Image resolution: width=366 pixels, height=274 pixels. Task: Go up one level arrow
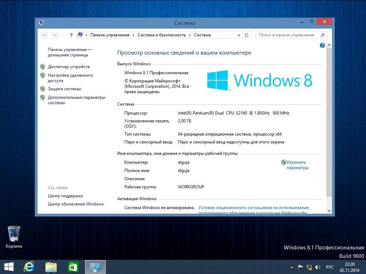click(x=71, y=35)
